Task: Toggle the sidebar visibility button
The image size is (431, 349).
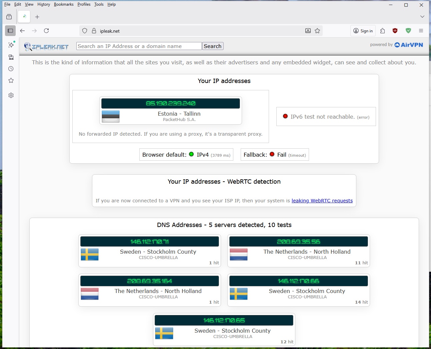Action: pyautogui.click(x=10, y=31)
